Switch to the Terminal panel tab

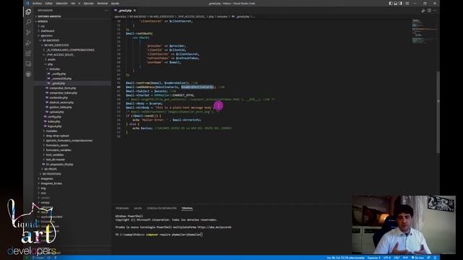(x=187, y=209)
